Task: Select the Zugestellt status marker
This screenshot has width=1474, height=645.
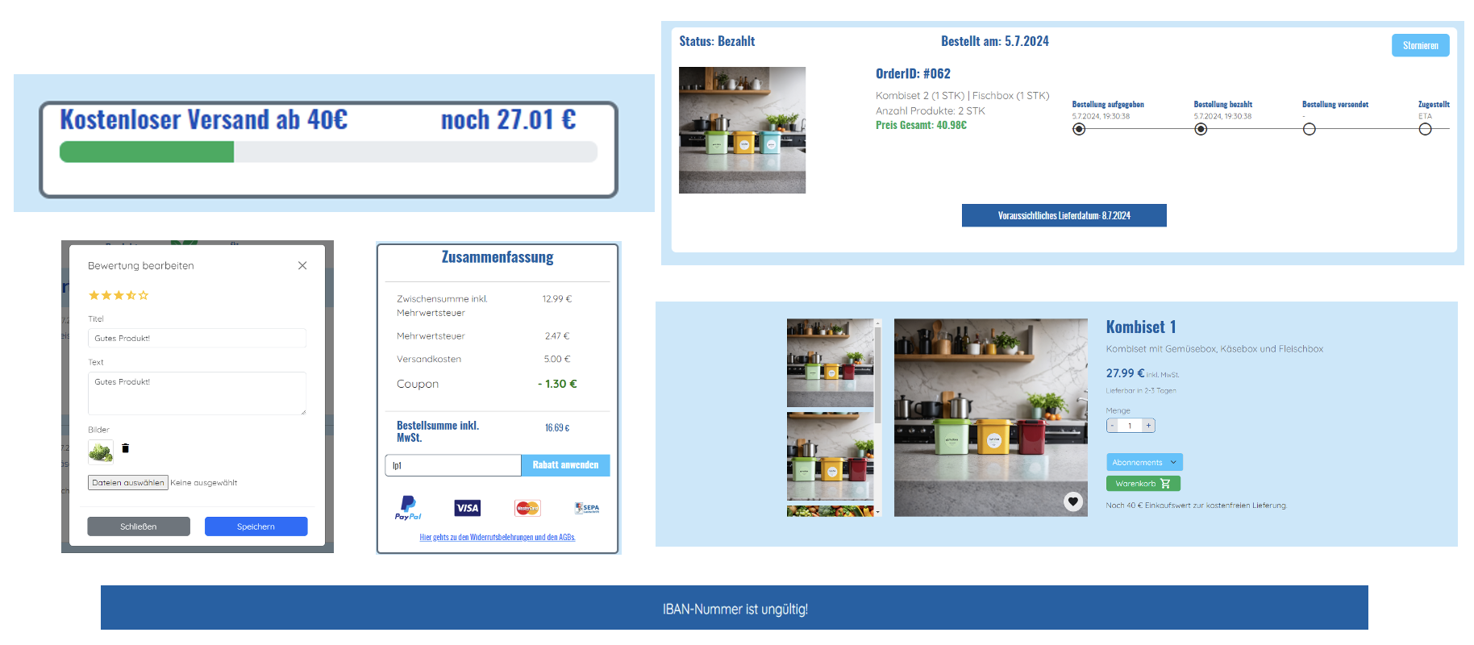Action: (1425, 129)
